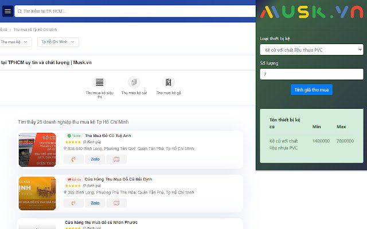Select the Thu mua kệ gỗ icon
Viewport: 367px width, 229px height.
[168, 82]
